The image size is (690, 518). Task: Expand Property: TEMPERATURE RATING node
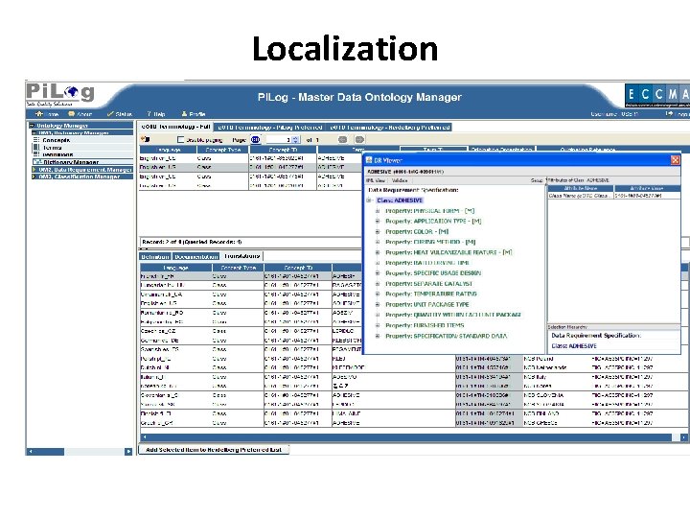(378, 294)
